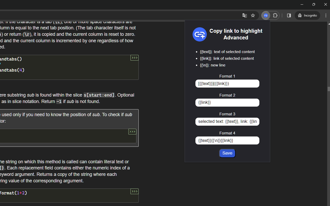Toggle the >>> prompts on the expandtabs code block
This screenshot has width=330, height=206.
[x=134, y=58]
